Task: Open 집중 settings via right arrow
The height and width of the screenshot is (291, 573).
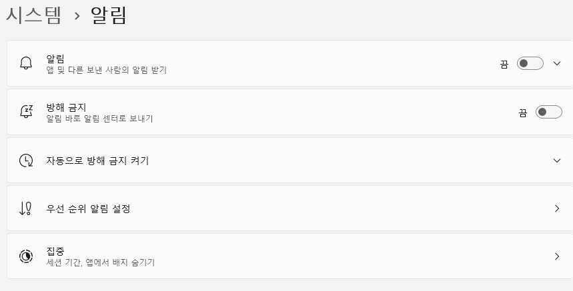Action: (x=557, y=257)
